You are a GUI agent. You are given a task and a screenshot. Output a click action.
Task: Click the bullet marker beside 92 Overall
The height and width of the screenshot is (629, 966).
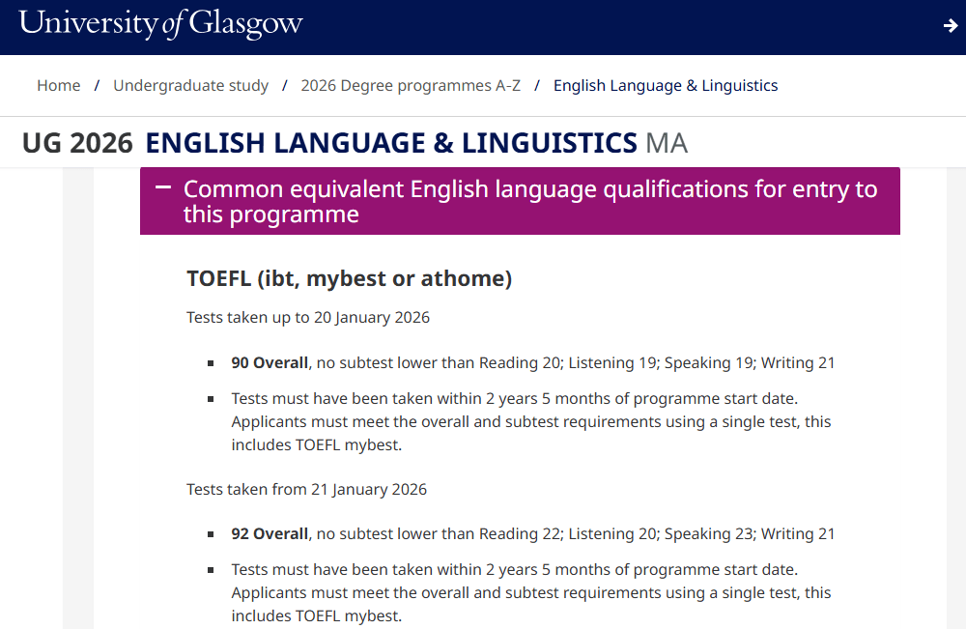pos(211,535)
